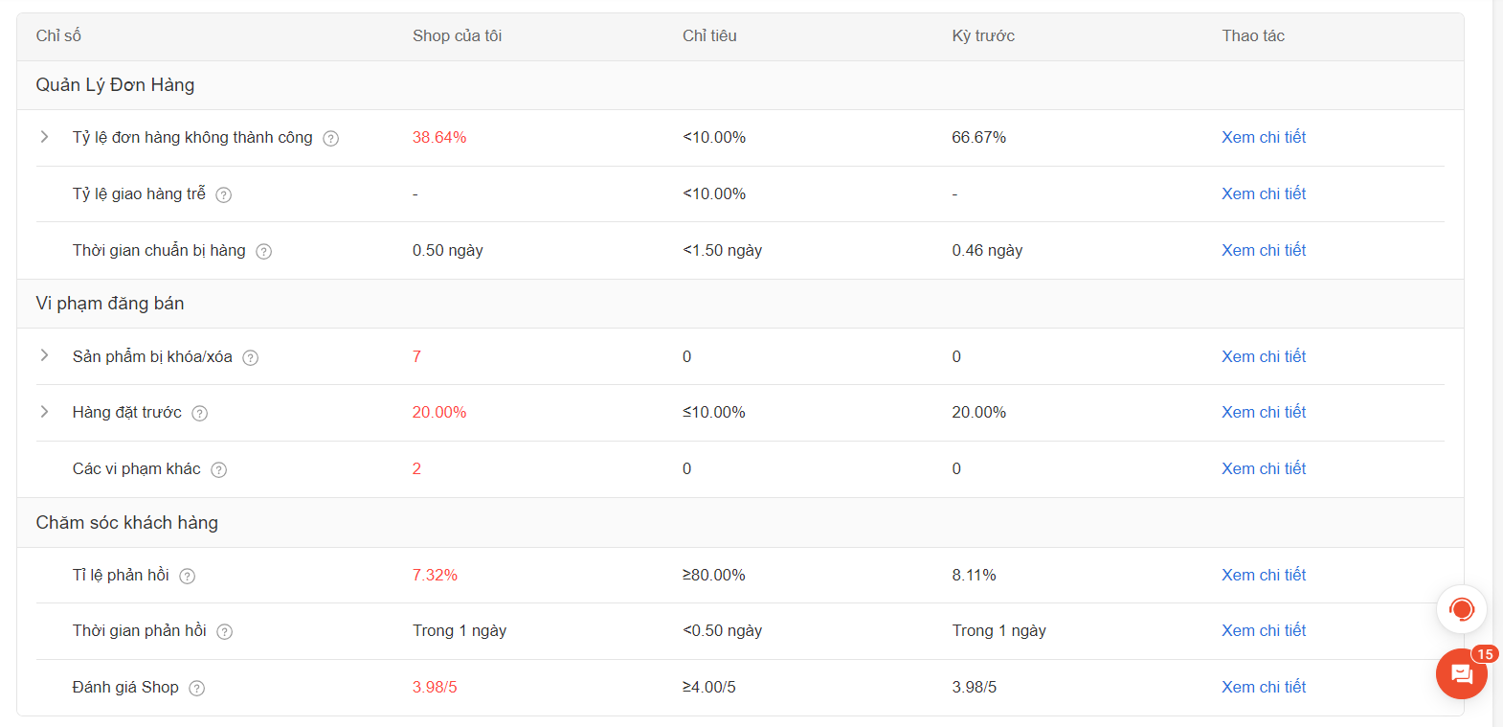Open Xem chi tiết for Thời gian chuẩn bị hàng

click(x=1263, y=250)
